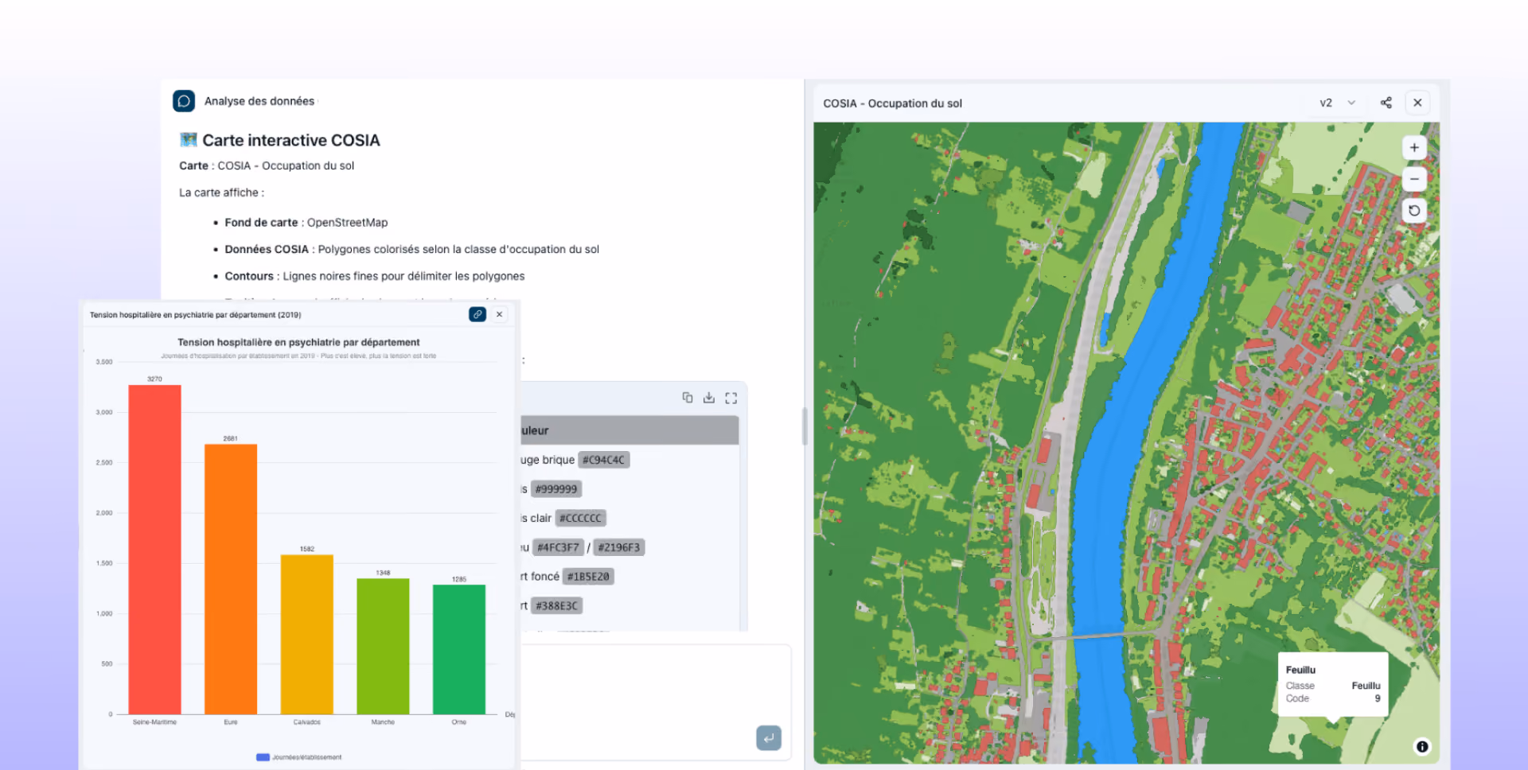Zoom out on the COSIA map
The height and width of the screenshot is (770, 1528).
[1414, 179]
